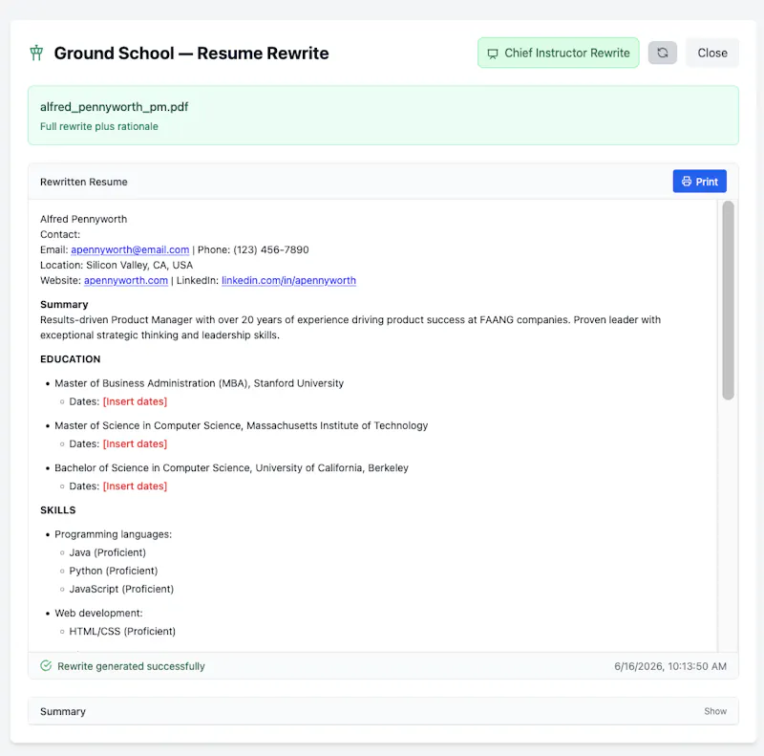Click '[Insert dates]' under Berkeley entry
The height and width of the screenshot is (756, 764).
tap(135, 486)
